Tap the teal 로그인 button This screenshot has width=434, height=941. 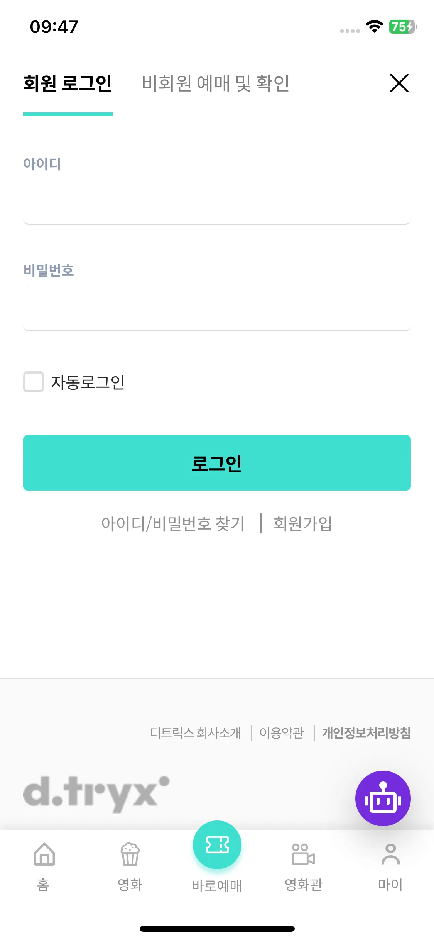pyautogui.click(x=217, y=463)
